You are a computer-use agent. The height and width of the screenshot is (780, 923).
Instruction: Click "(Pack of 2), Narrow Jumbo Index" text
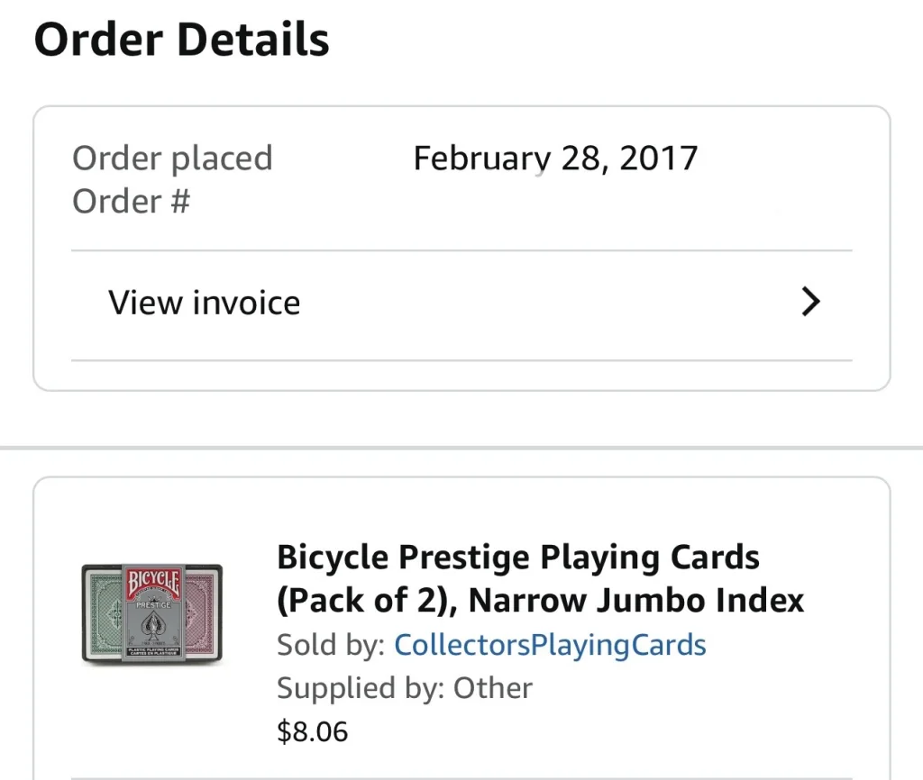point(540,600)
